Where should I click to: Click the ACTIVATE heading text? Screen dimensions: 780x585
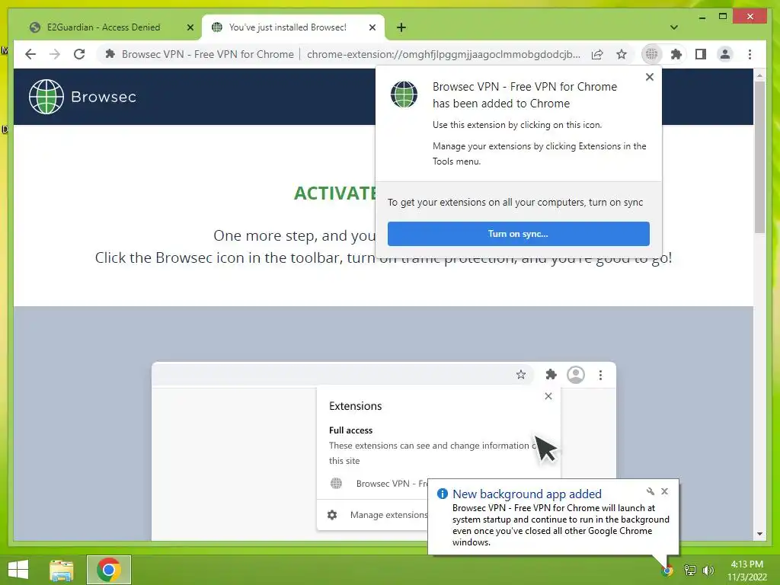[335, 193]
